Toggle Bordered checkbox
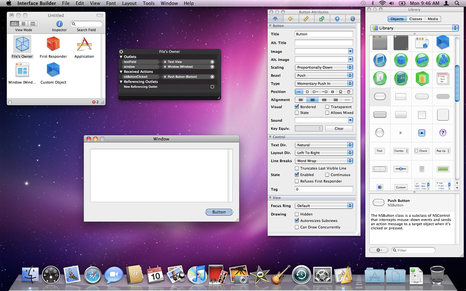 (x=297, y=107)
